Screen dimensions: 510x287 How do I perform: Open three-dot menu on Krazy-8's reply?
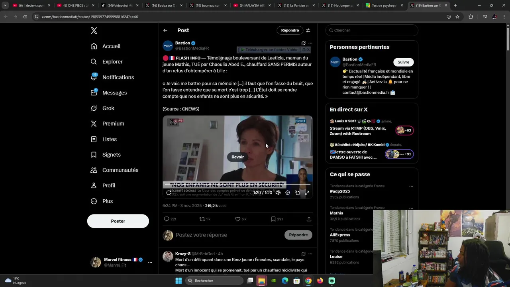[310, 254]
